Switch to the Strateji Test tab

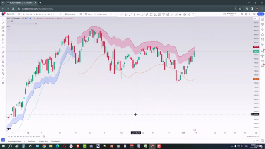click(x=43, y=141)
